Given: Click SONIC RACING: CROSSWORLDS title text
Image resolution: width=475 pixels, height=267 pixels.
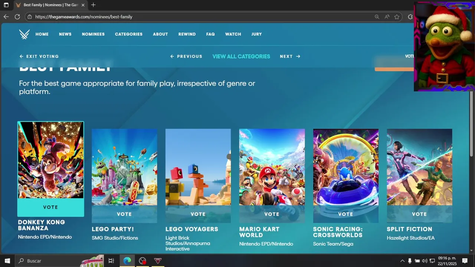Looking at the screenshot, I should 338,232.
